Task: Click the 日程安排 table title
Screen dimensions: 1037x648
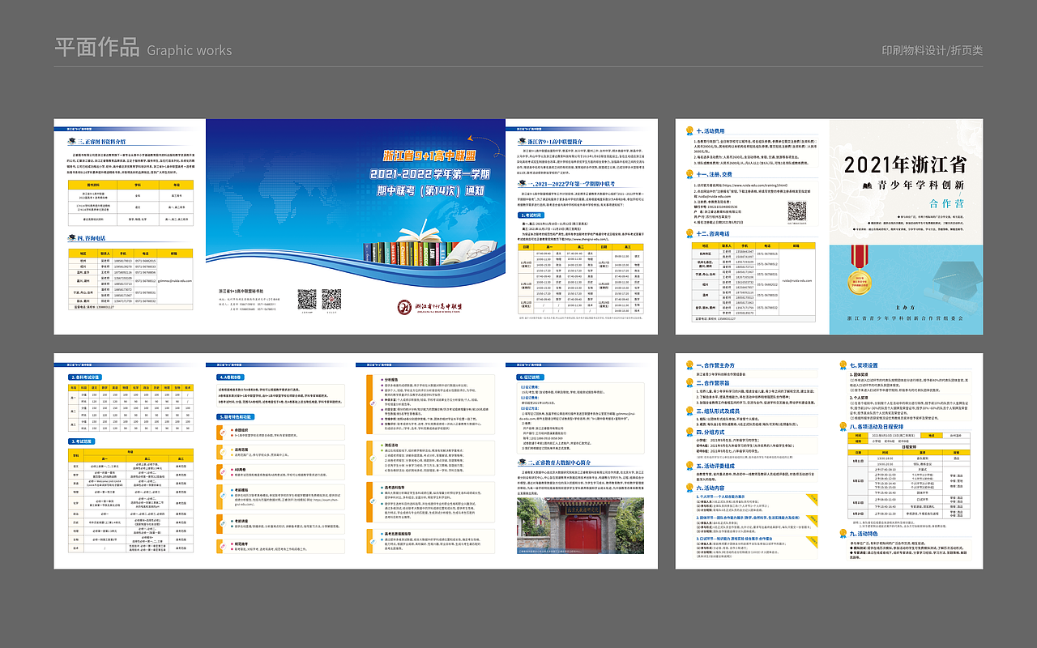Action: 907,446
